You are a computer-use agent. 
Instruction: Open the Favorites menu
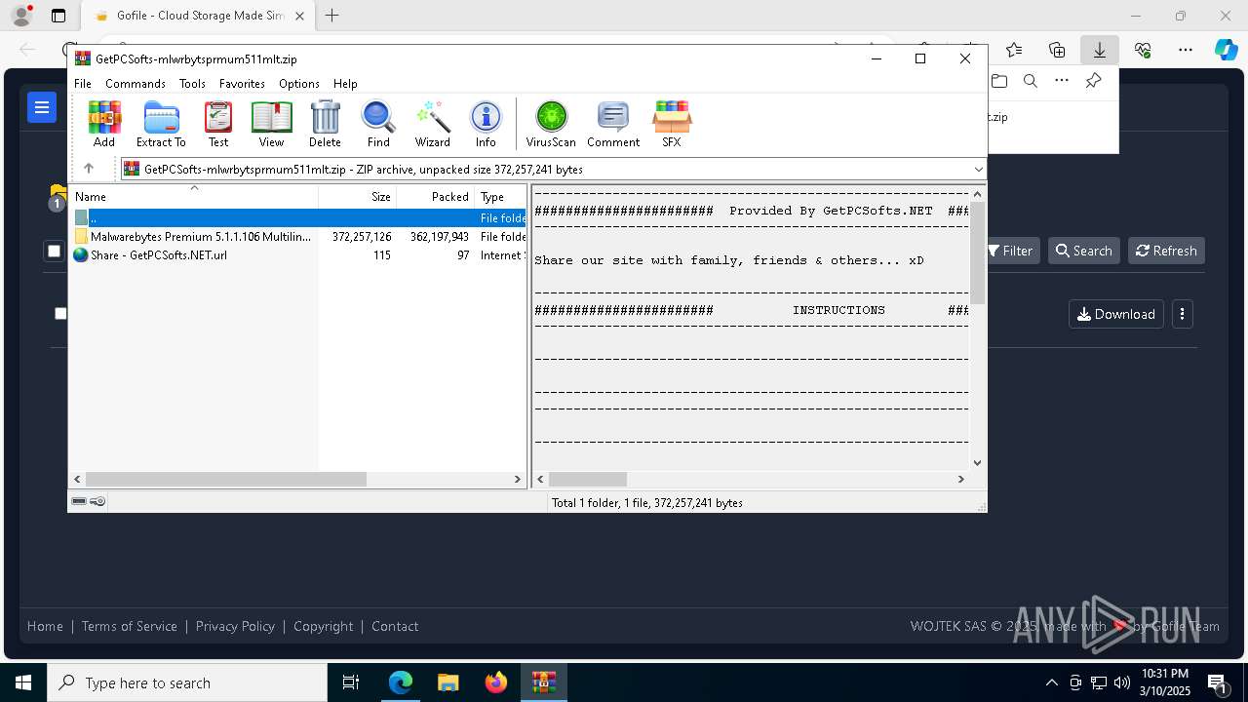point(242,84)
